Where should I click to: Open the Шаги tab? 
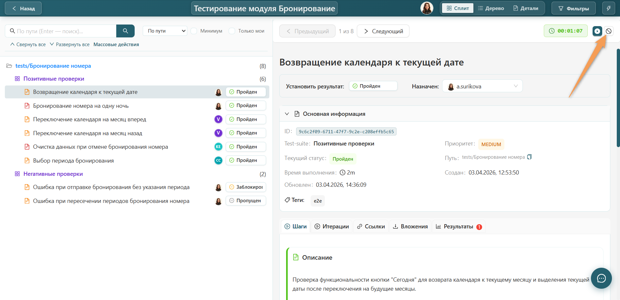[x=295, y=226]
